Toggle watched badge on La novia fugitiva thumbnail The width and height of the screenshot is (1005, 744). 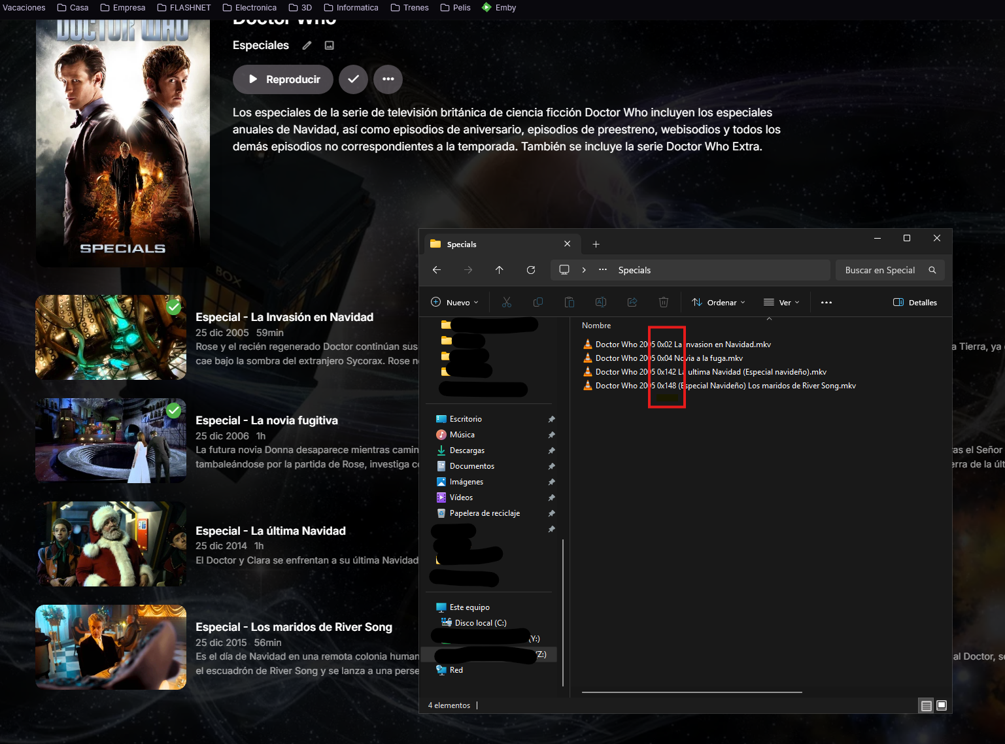coord(173,410)
